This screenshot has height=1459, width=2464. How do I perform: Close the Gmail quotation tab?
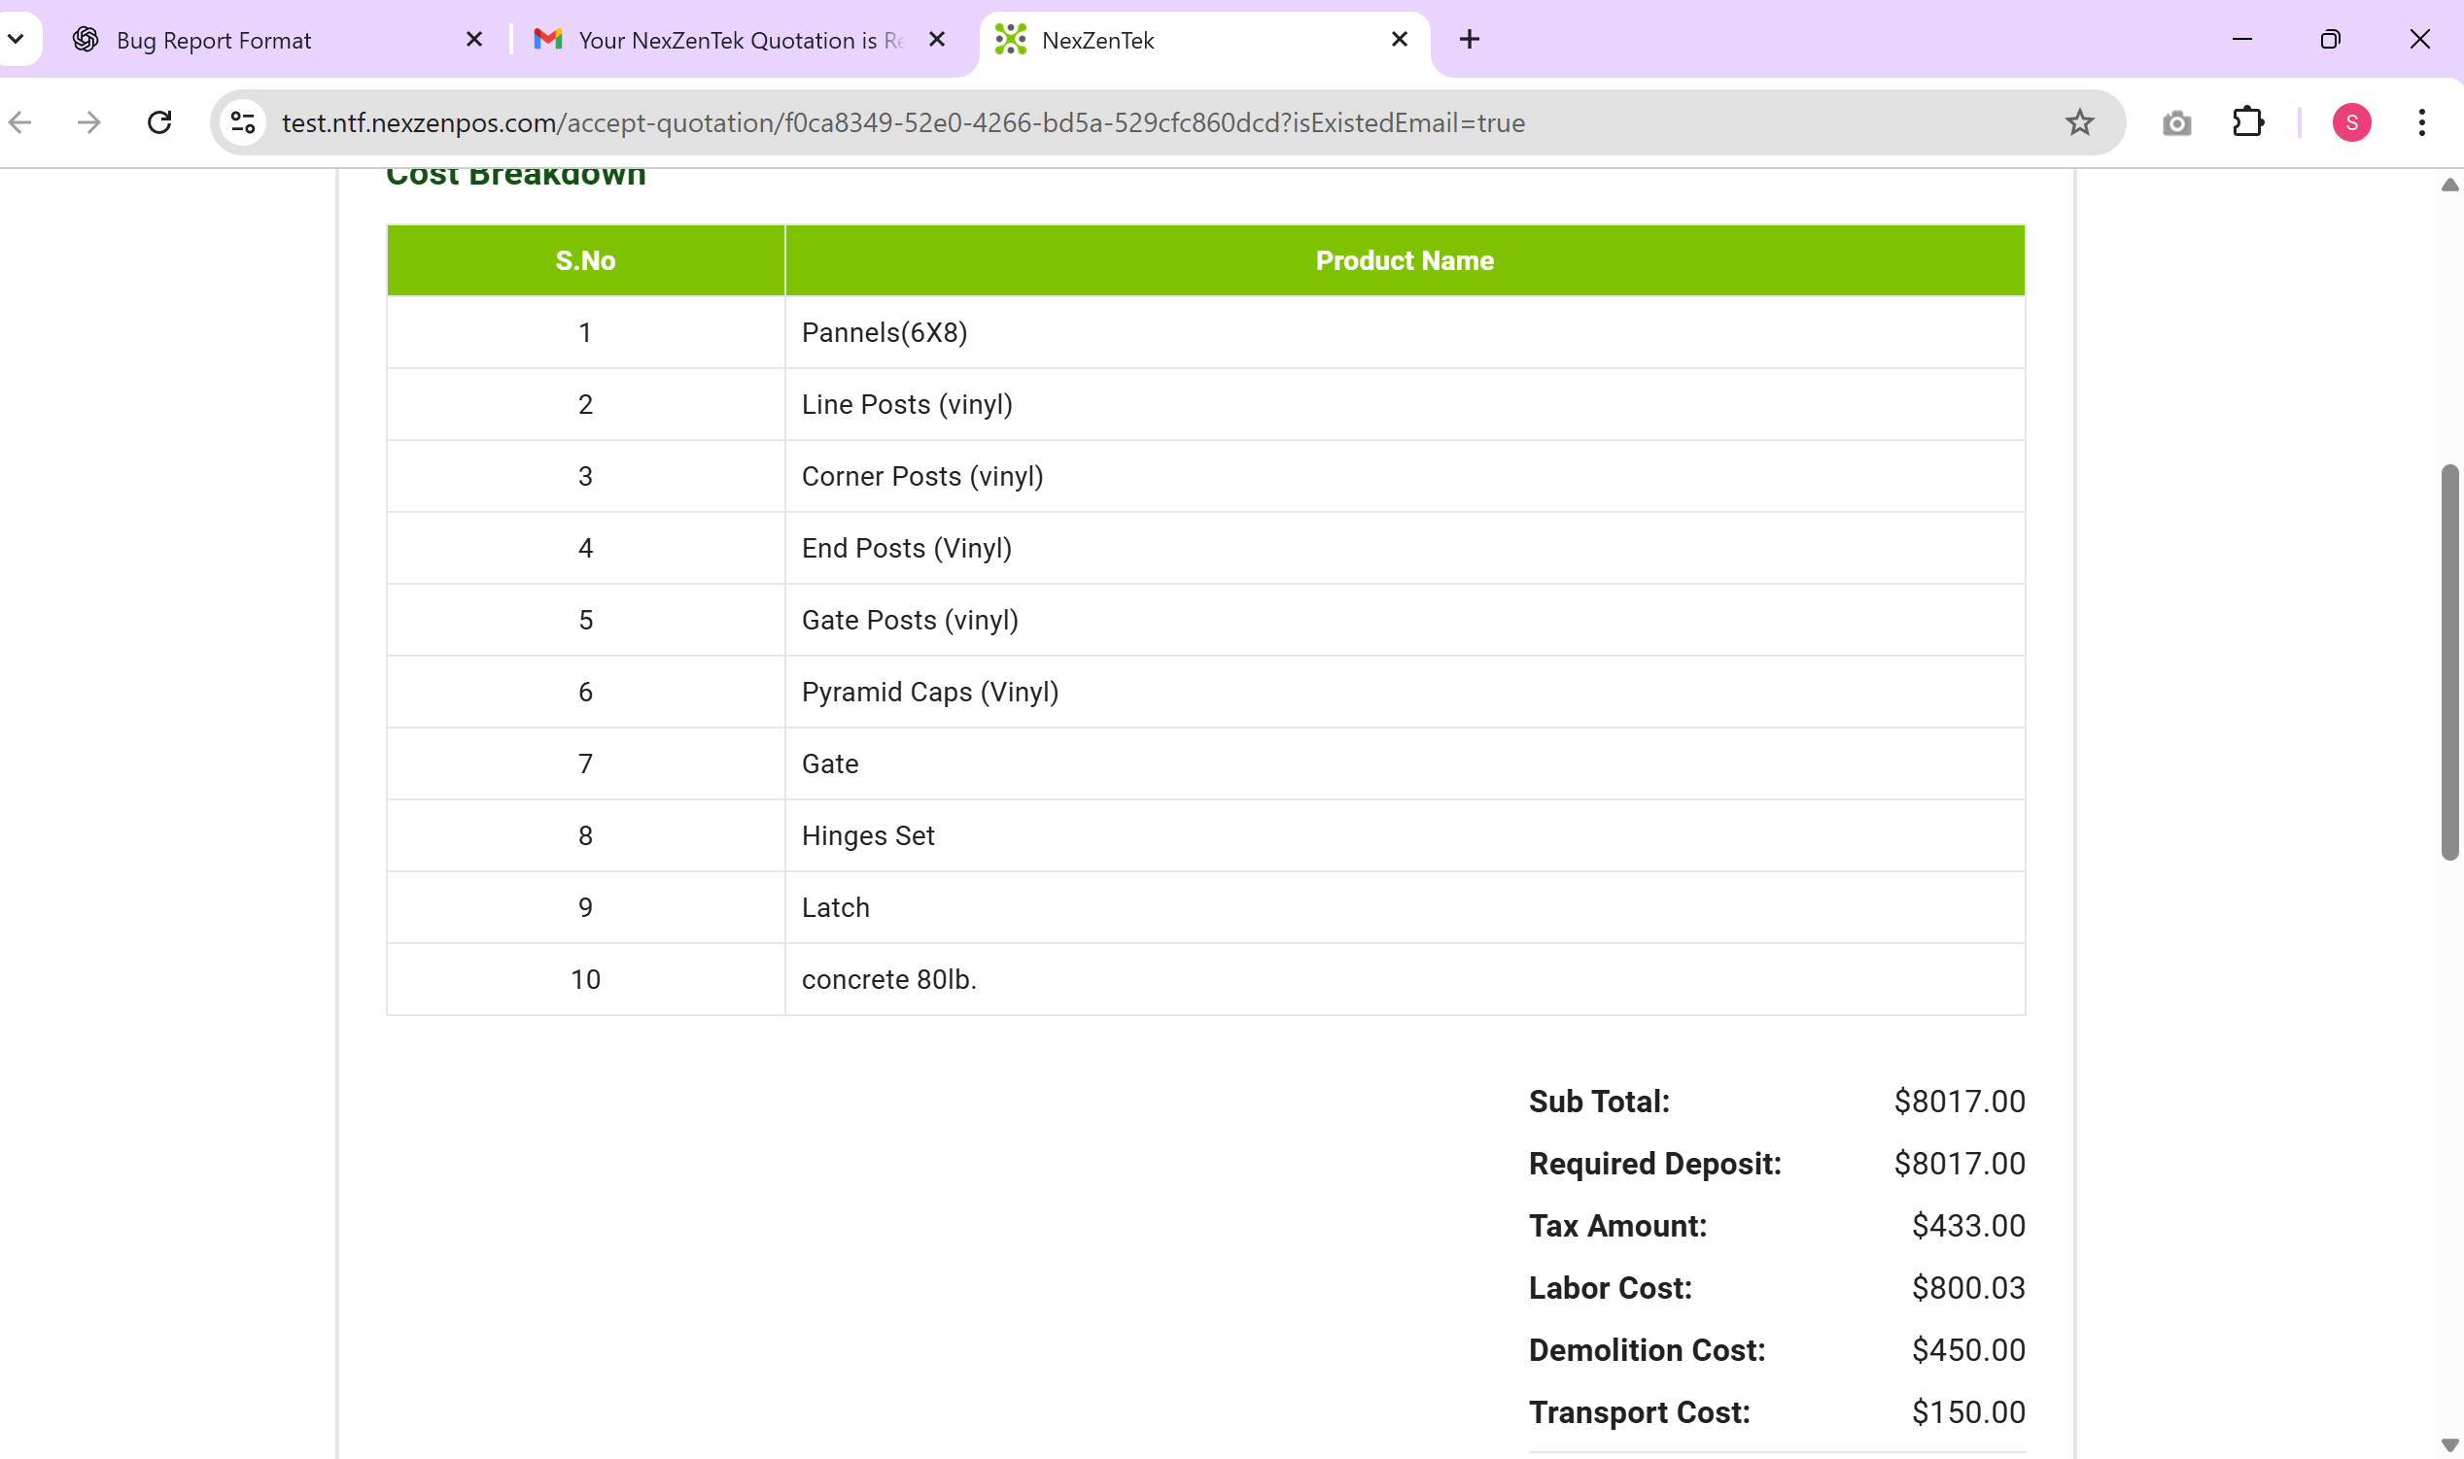coord(937,39)
